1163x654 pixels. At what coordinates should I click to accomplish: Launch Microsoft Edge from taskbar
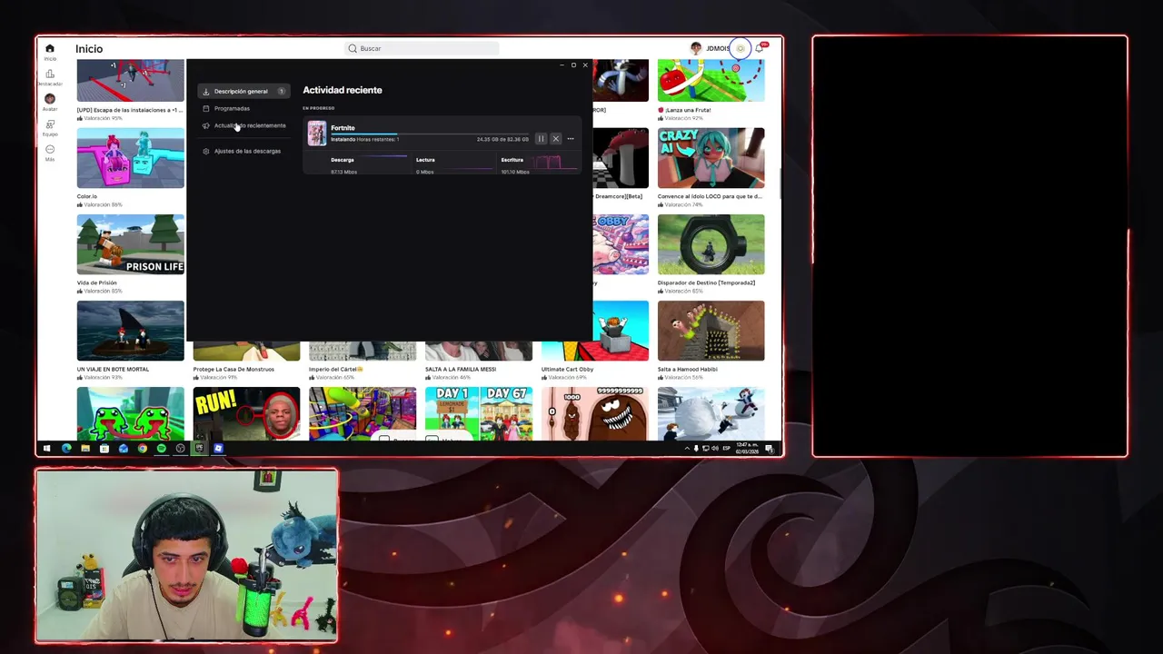tap(66, 449)
